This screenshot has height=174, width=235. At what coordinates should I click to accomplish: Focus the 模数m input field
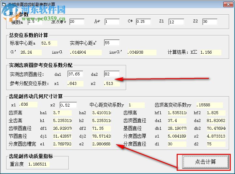coord(35,22)
